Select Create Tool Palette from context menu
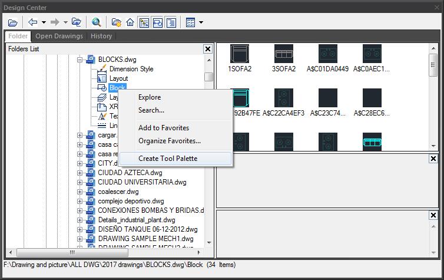This screenshot has height=280, width=444. pyautogui.click(x=168, y=158)
